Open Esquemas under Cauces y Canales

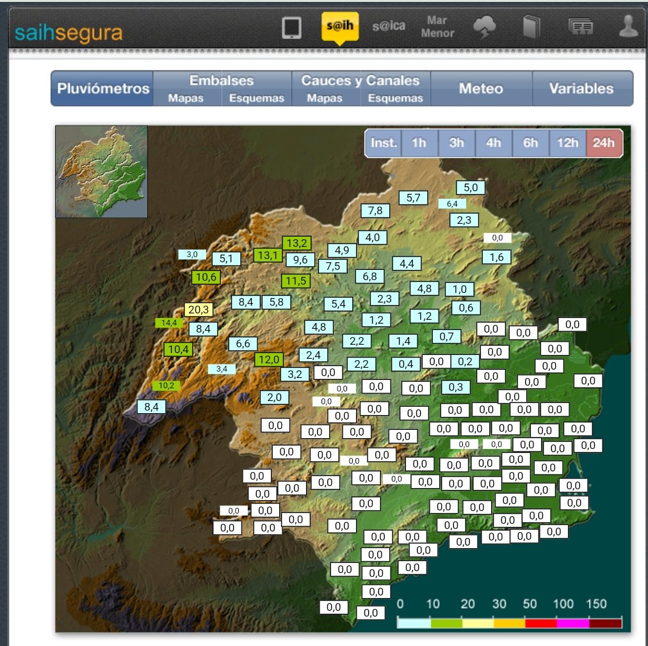point(396,98)
